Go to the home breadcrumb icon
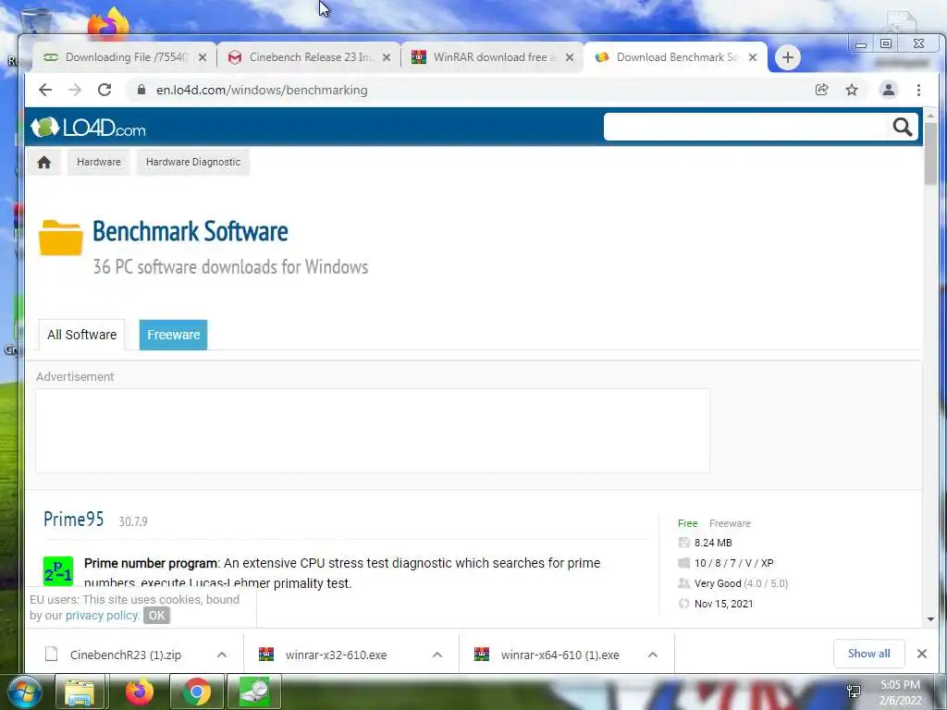The height and width of the screenshot is (710, 947). click(x=44, y=163)
